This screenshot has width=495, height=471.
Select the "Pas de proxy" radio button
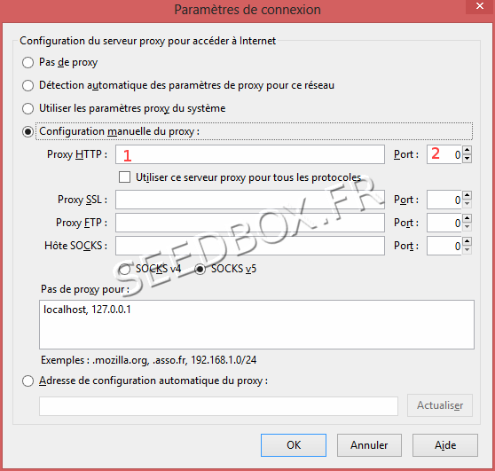click(x=27, y=62)
